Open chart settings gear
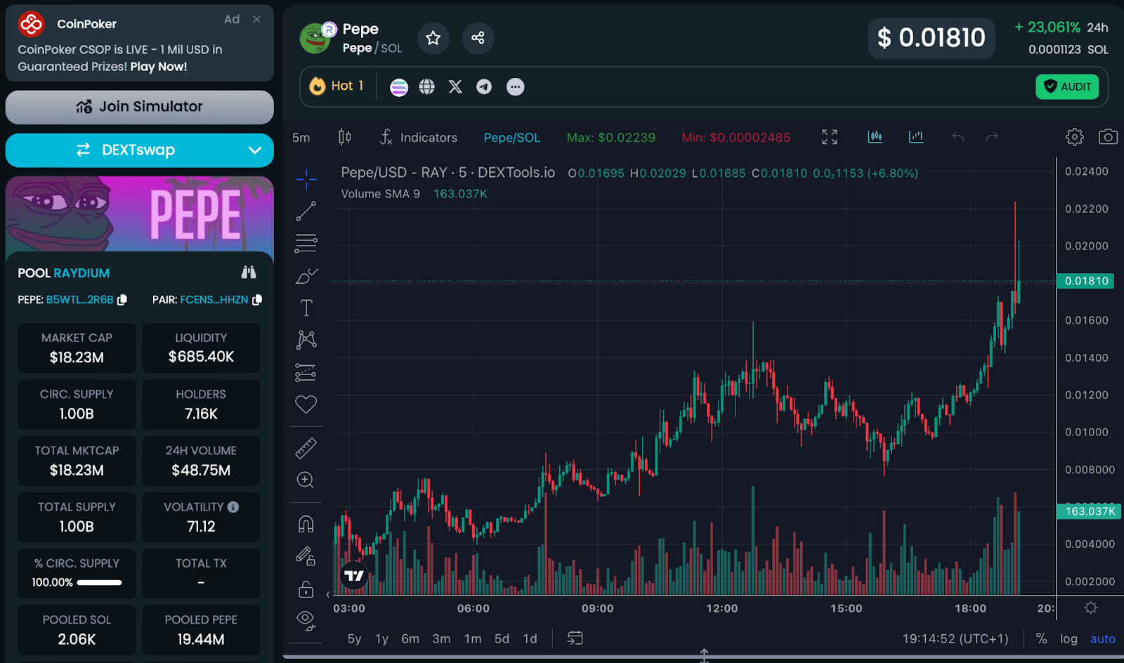This screenshot has width=1124, height=663. point(1075,137)
